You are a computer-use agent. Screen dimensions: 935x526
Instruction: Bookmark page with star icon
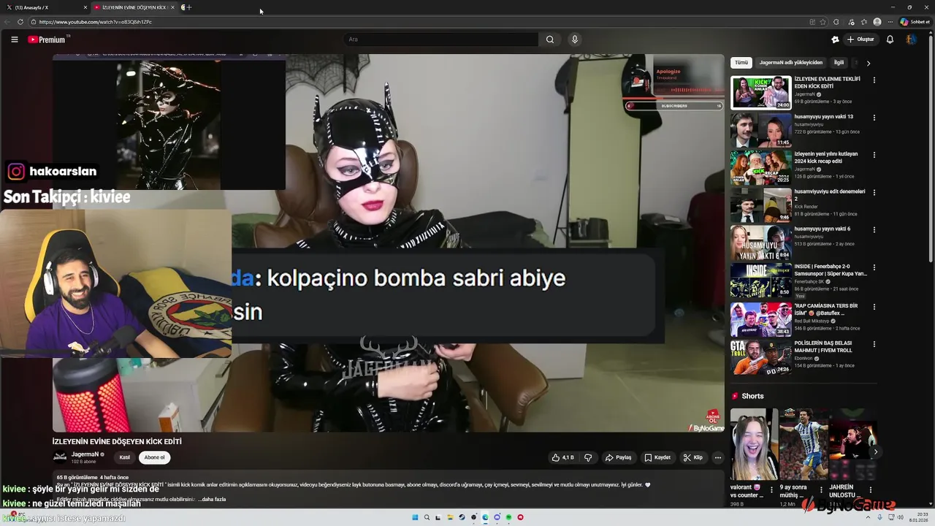(823, 22)
